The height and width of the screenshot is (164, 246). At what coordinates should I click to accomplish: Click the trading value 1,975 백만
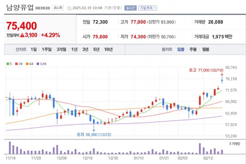tap(222, 37)
